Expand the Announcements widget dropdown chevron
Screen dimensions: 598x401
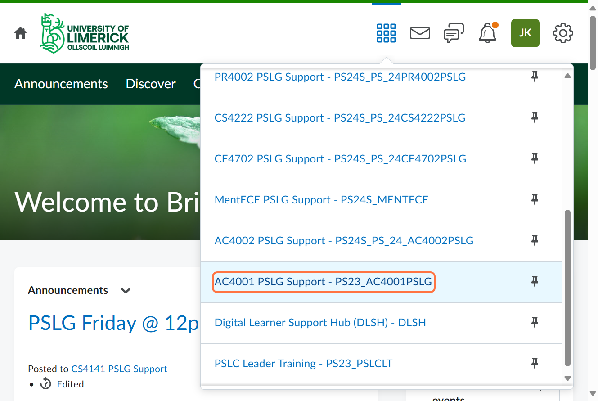pyautogui.click(x=126, y=291)
